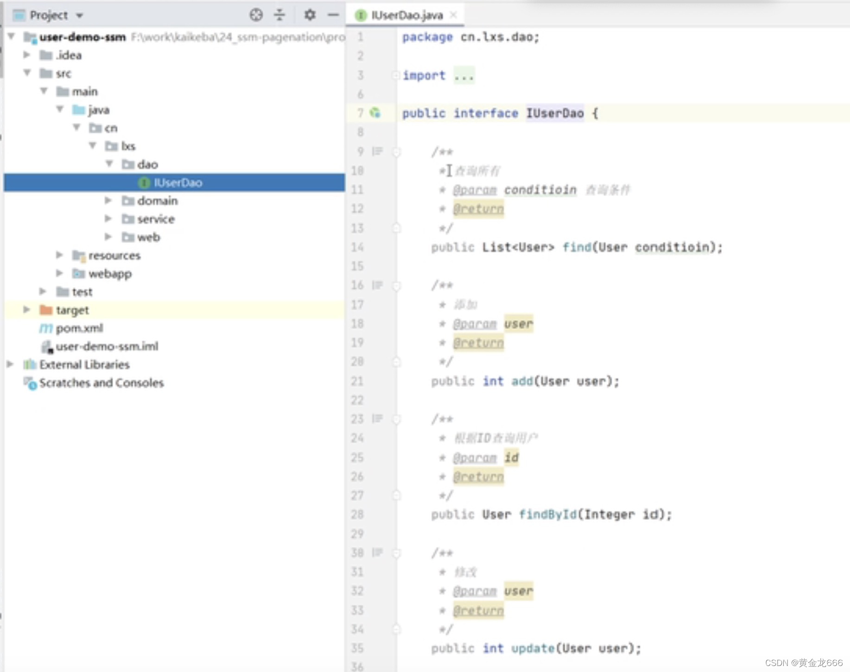Click the implementations gutter icon on line 7
Viewport: 850px width, 672px height.
(375, 113)
